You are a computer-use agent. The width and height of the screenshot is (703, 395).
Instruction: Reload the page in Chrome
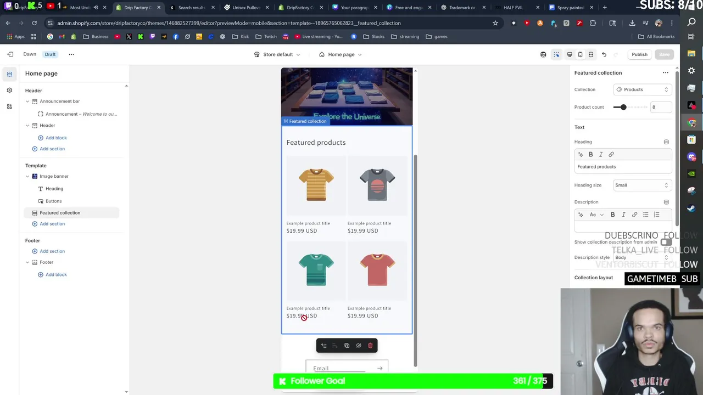point(34,23)
